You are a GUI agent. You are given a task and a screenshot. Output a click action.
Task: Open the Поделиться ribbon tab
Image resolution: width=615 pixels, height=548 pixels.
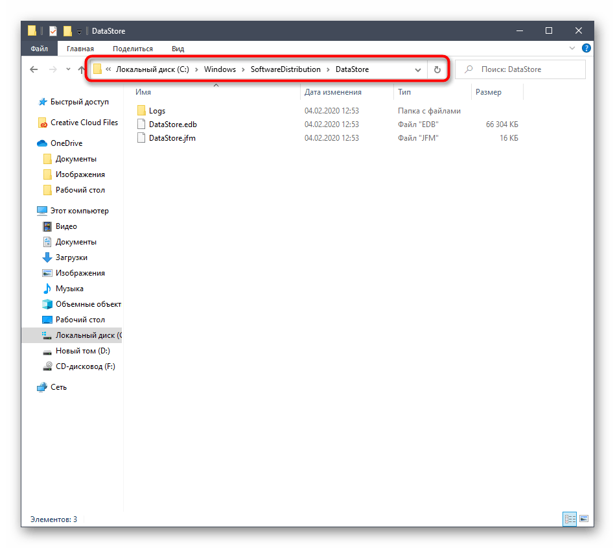[132, 49]
